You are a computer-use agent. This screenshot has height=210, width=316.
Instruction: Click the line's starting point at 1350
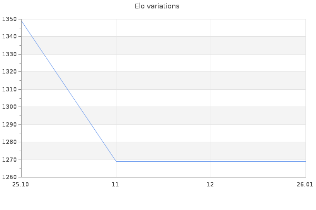point(21,19)
